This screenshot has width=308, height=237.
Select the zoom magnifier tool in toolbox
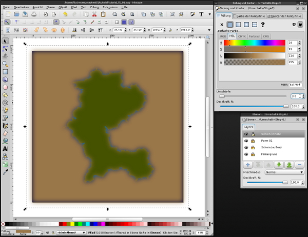coord(5,64)
